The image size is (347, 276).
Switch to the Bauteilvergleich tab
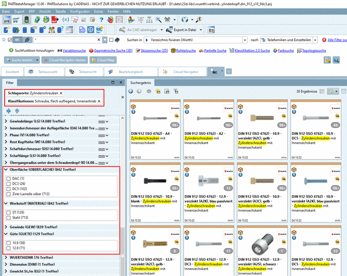(131, 72)
